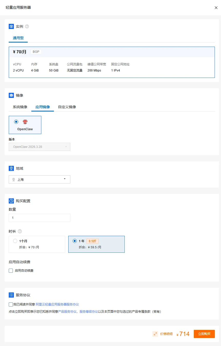221x346 pixels.
Task: Click the 立即购买 button
Action: point(204,334)
